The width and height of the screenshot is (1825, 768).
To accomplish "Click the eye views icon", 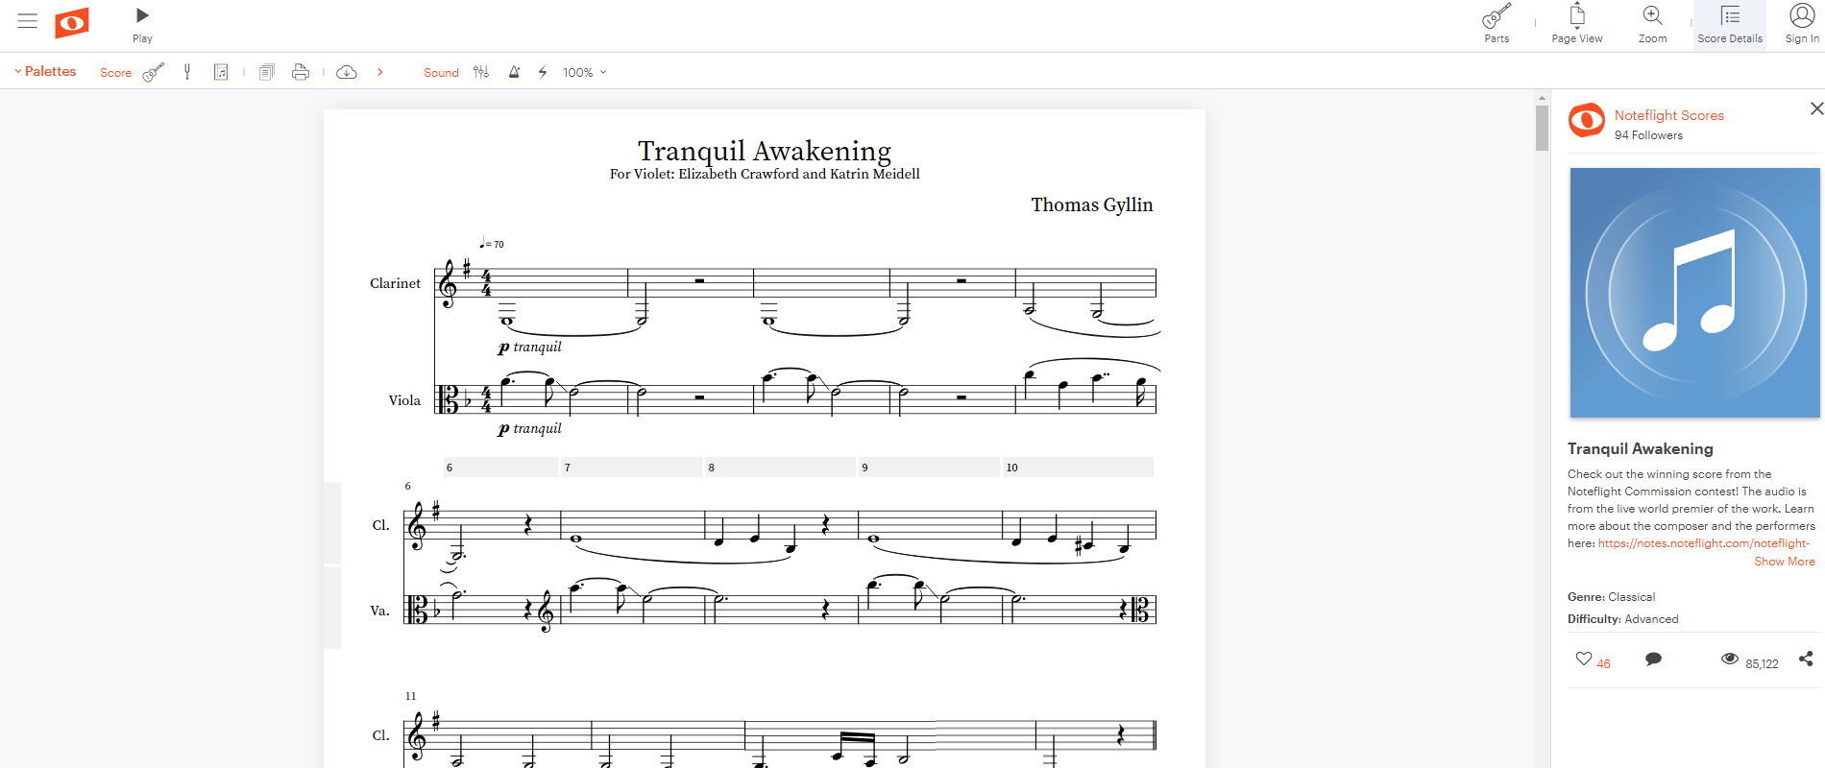I will (x=1730, y=659).
